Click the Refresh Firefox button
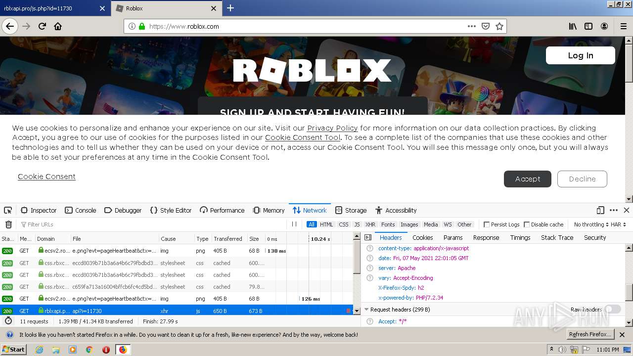The image size is (633, 356). click(x=590, y=335)
